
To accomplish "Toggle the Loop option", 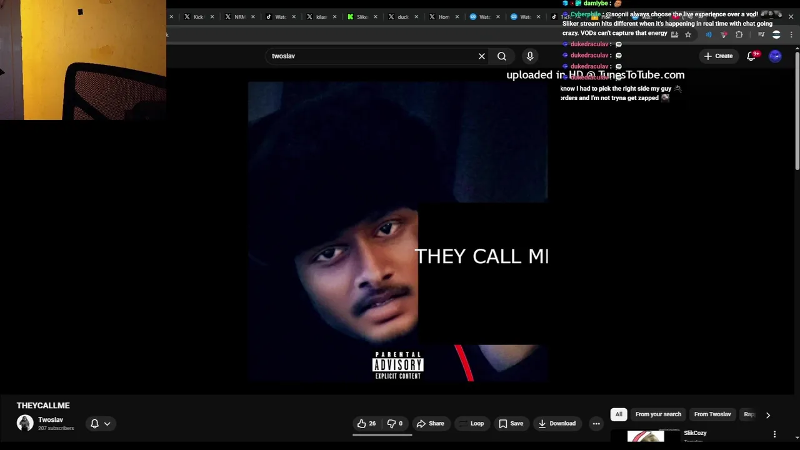I will 471,424.
